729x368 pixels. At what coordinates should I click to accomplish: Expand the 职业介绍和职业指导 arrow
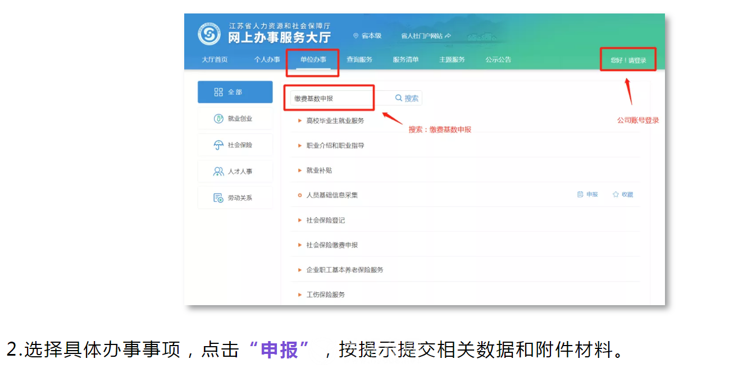300,145
